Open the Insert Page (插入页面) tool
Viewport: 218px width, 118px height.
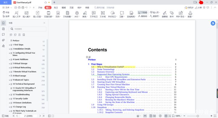pos(38,14)
